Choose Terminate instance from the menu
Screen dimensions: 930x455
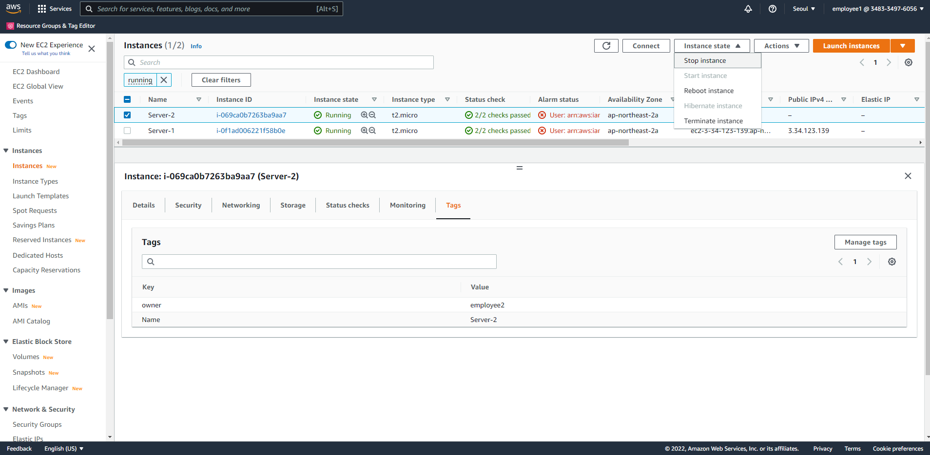tap(717, 121)
